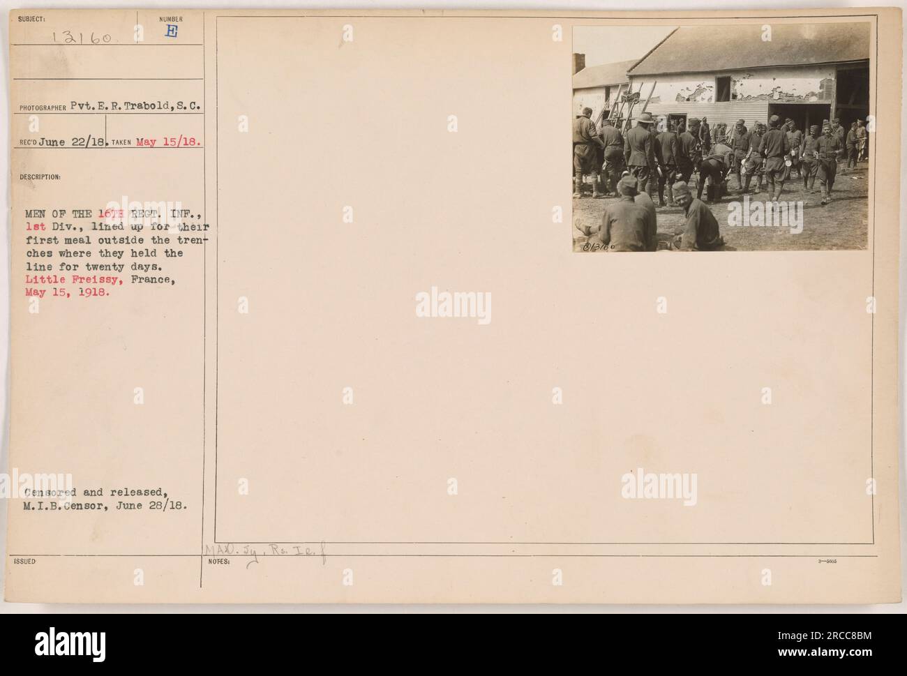Click photographer name Pvt. E.R. Trabold, S.C.
This screenshot has width=907, height=676.
pos(136,107)
